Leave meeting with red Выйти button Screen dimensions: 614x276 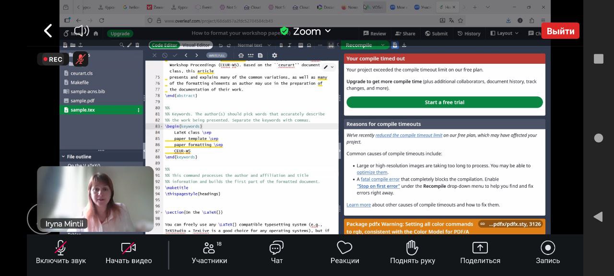[560, 31]
